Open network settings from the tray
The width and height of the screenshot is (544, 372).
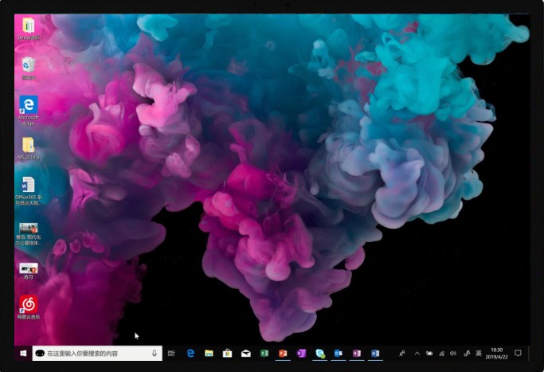coord(442,353)
